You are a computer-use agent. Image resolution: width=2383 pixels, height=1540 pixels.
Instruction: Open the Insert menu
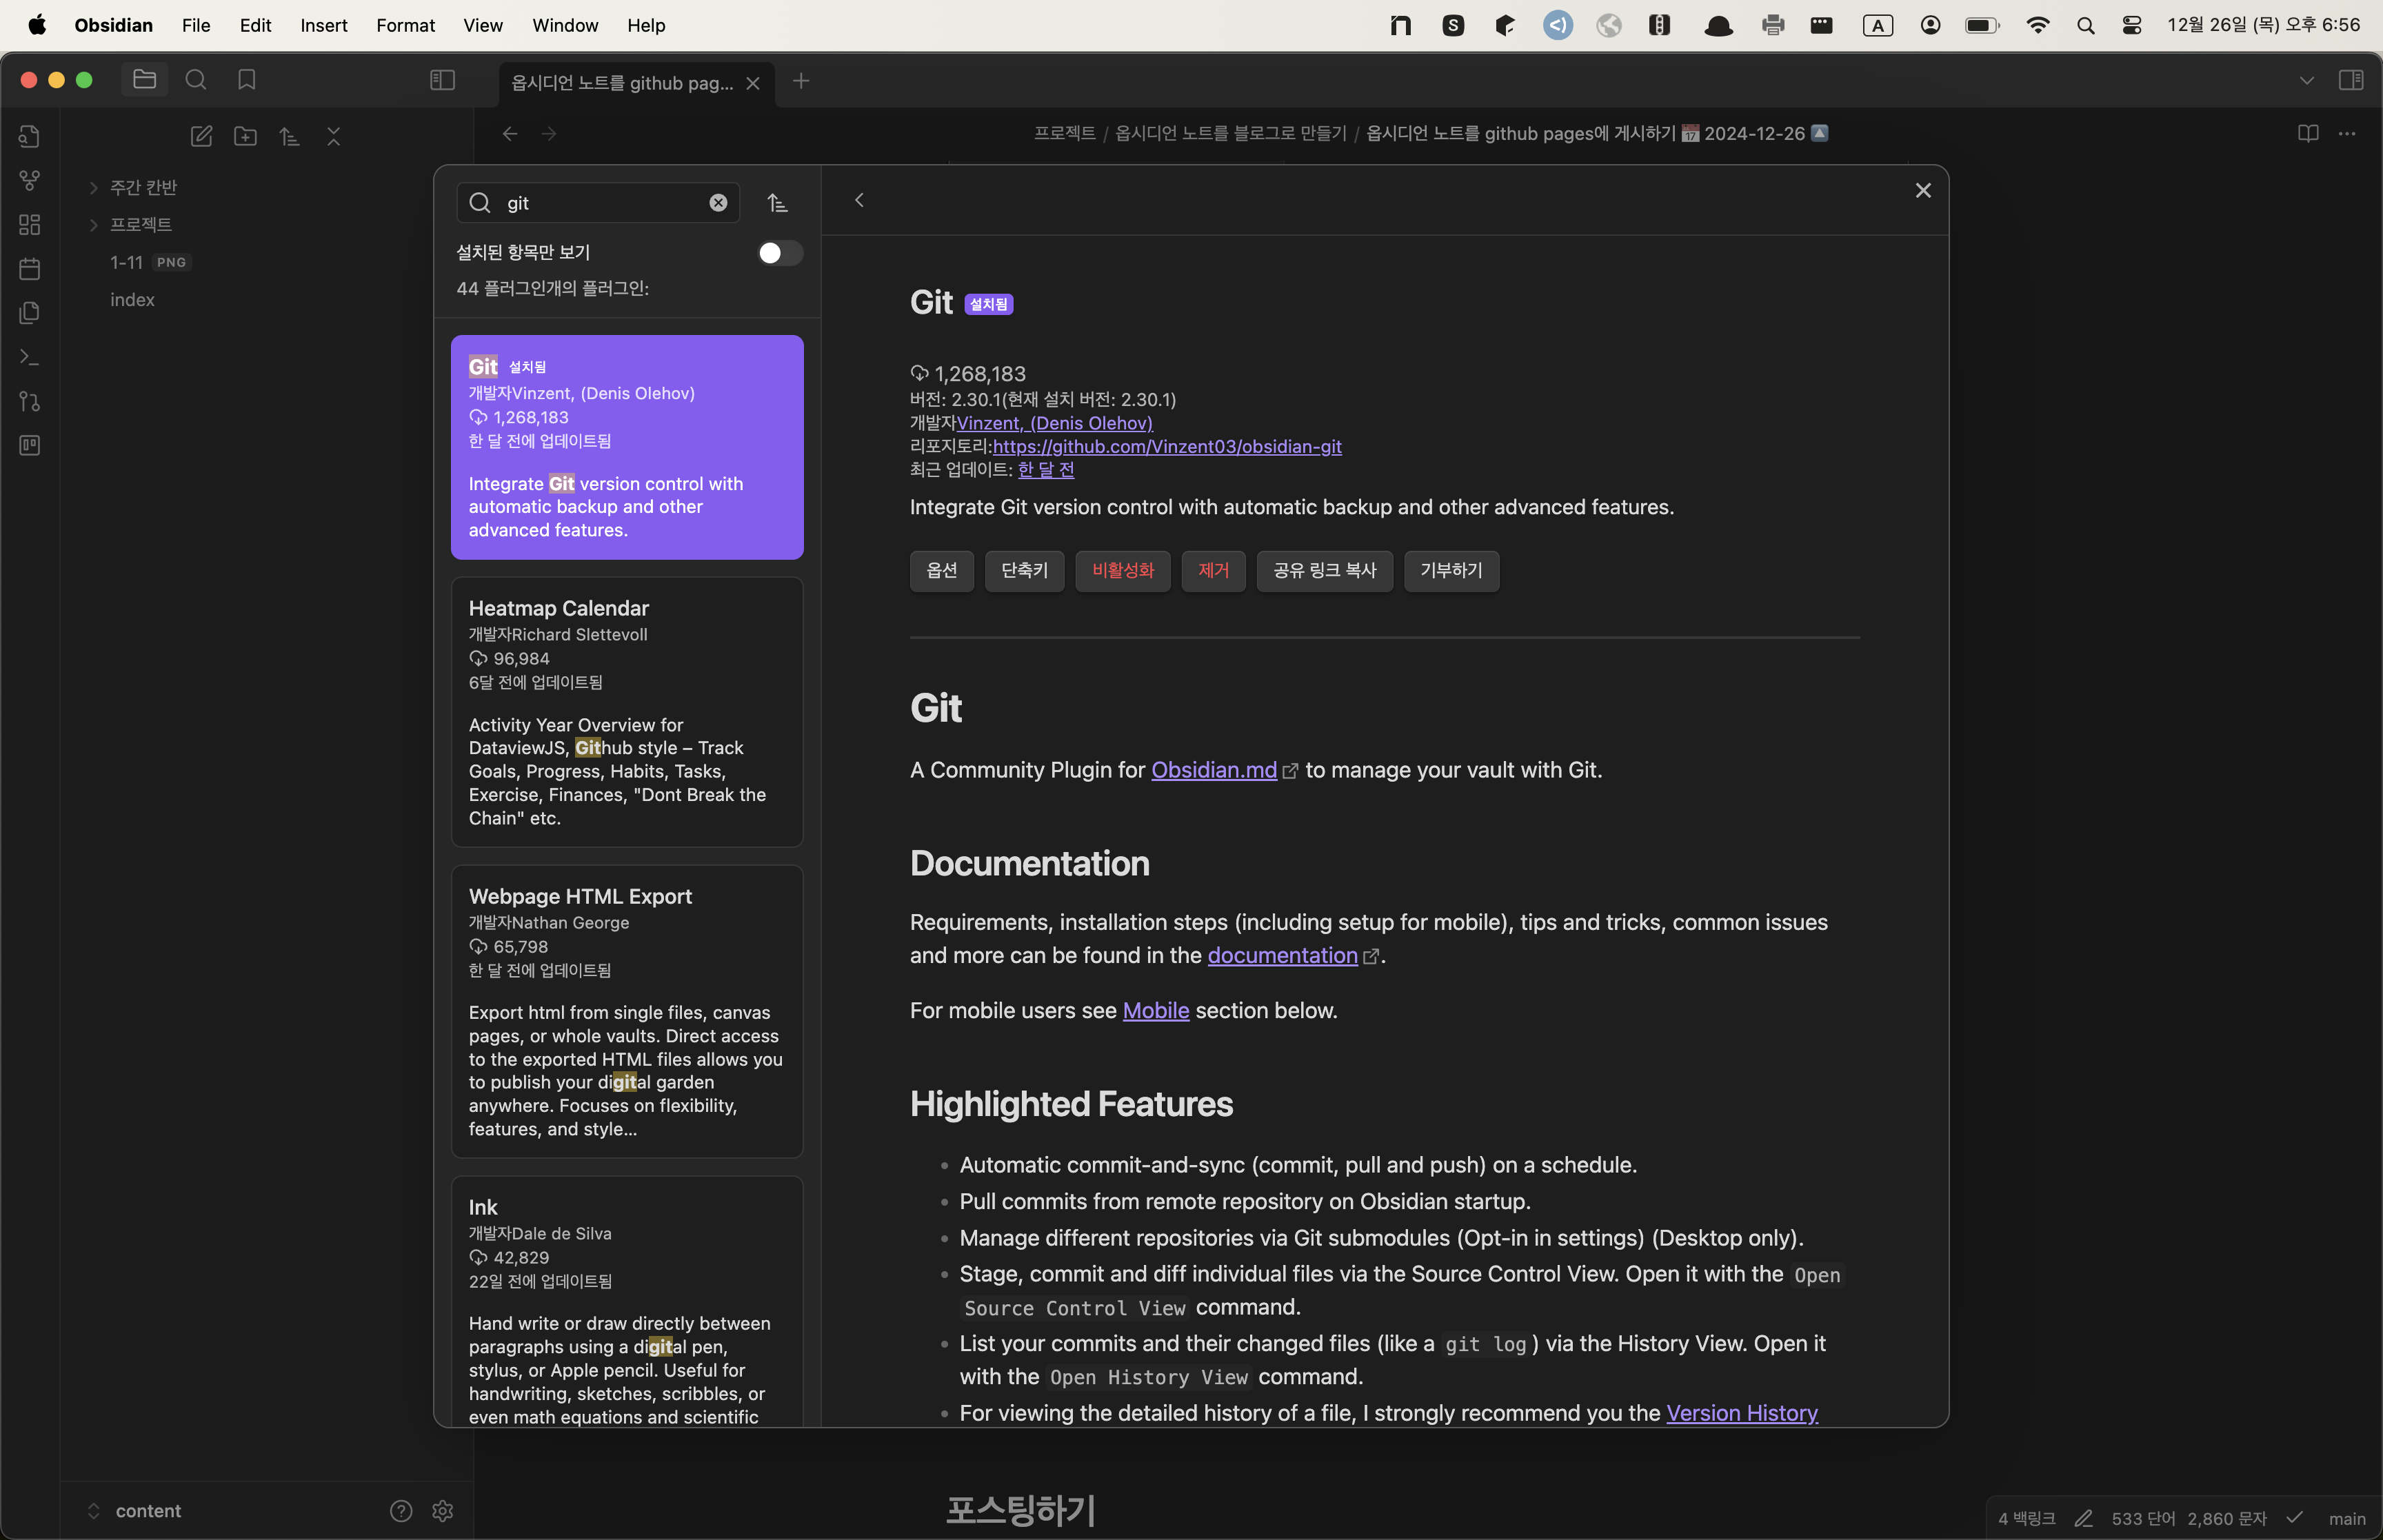pyautogui.click(x=323, y=25)
